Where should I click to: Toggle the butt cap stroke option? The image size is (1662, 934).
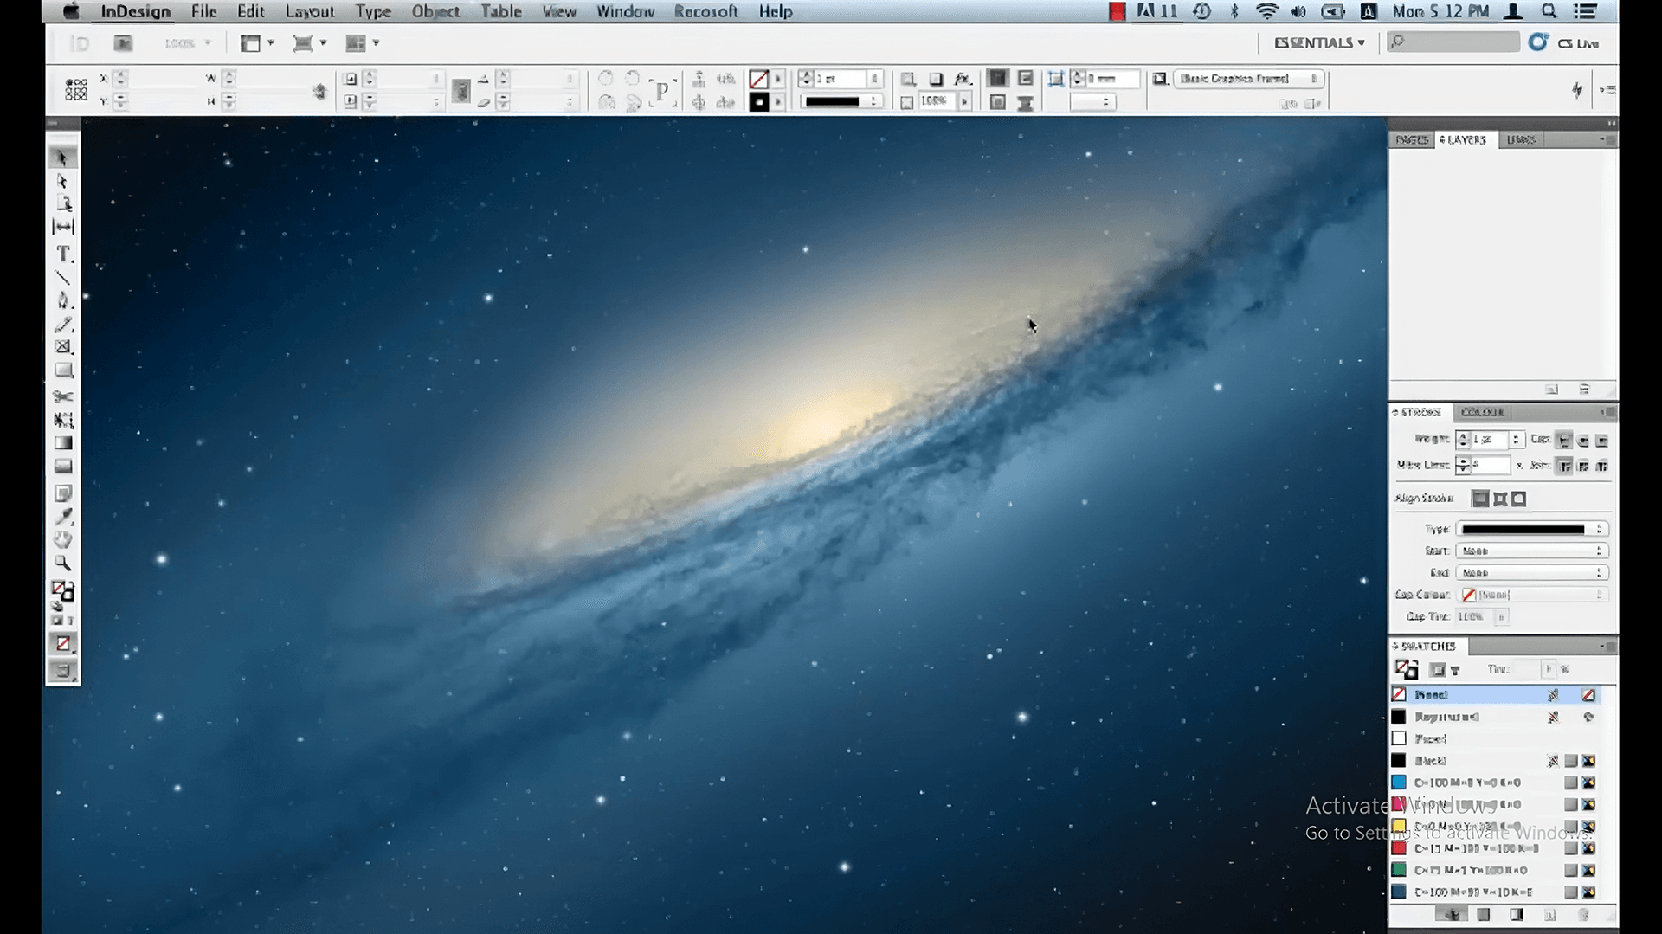(x=1563, y=441)
